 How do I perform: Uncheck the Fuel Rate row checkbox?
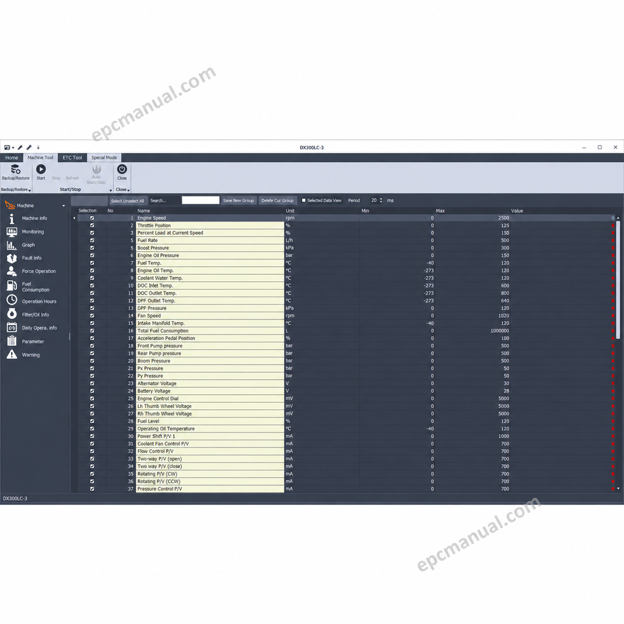pyautogui.click(x=92, y=240)
